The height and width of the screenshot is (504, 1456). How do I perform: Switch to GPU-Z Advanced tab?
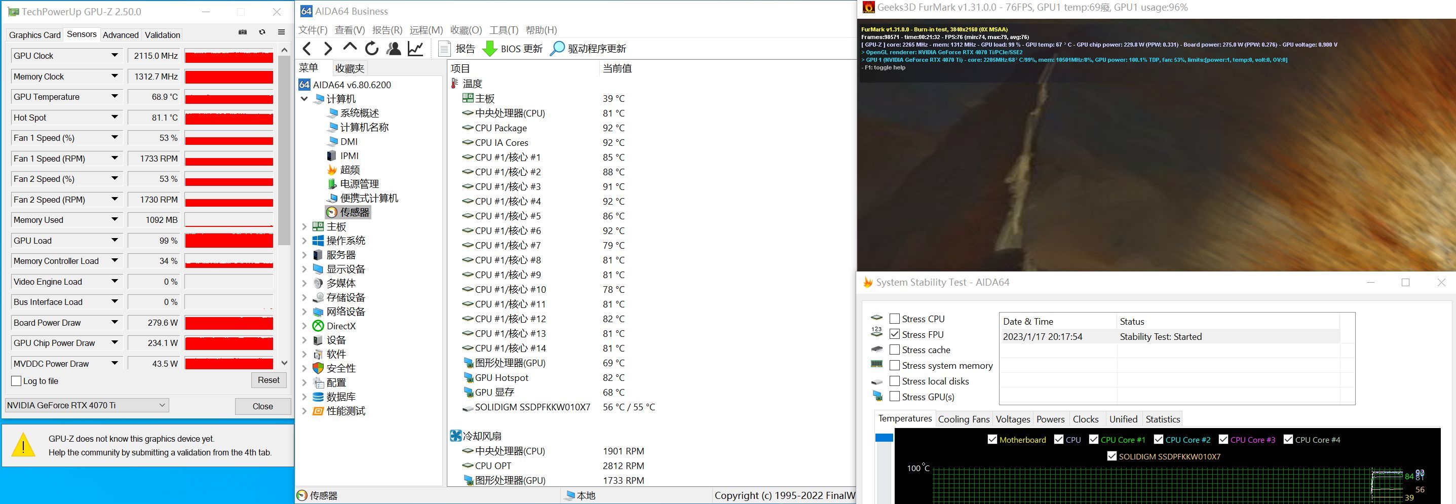(x=121, y=35)
